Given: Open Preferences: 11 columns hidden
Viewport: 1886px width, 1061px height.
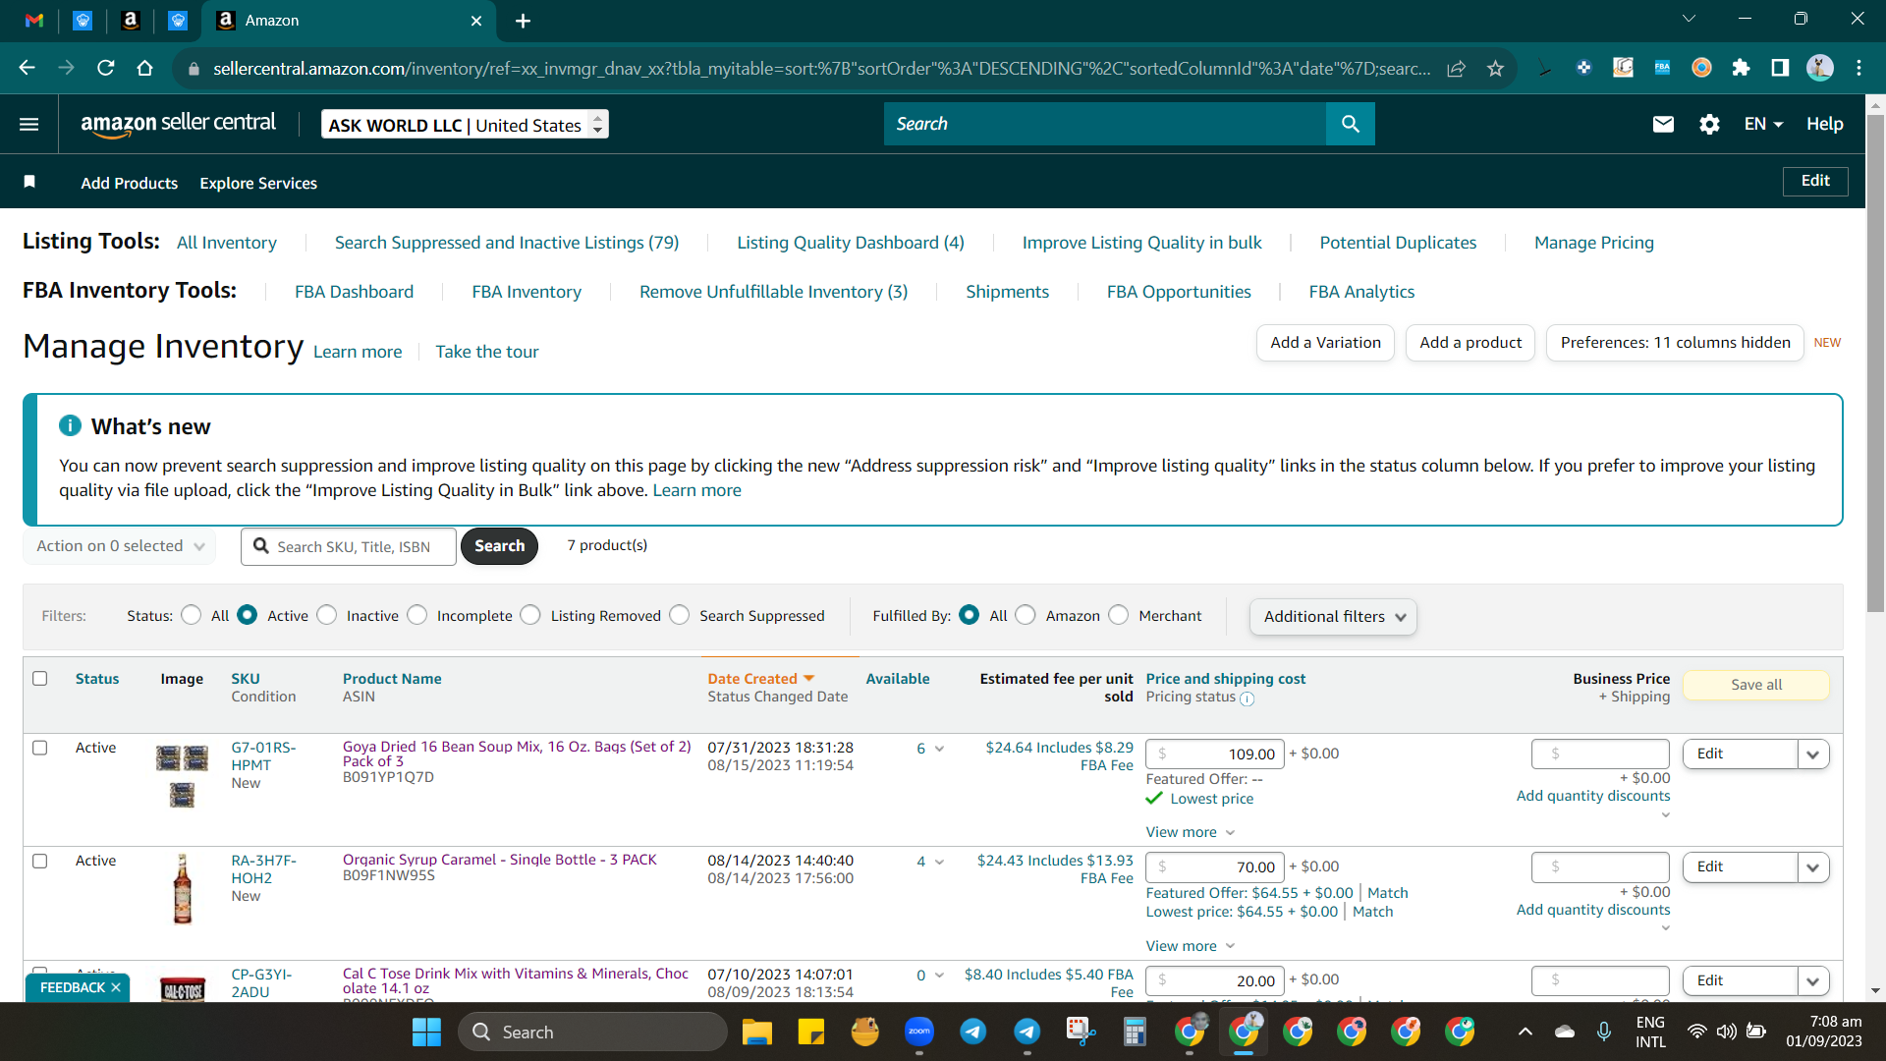Looking at the screenshot, I should (x=1675, y=343).
